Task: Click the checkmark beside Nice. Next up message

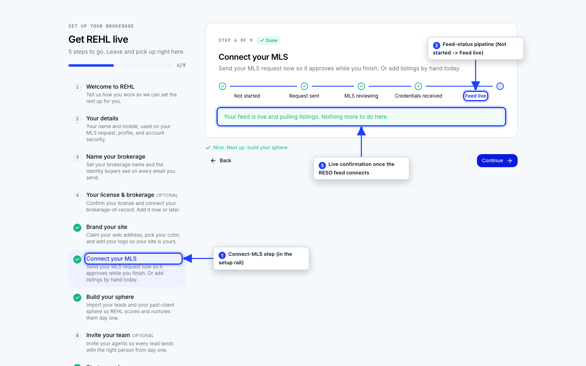Action: (208, 148)
